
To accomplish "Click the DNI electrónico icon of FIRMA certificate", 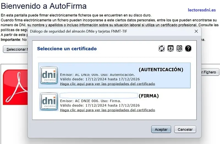I will [49, 101].
